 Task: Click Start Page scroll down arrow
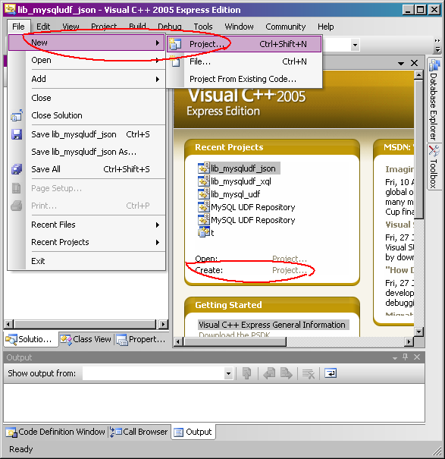(419, 332)
